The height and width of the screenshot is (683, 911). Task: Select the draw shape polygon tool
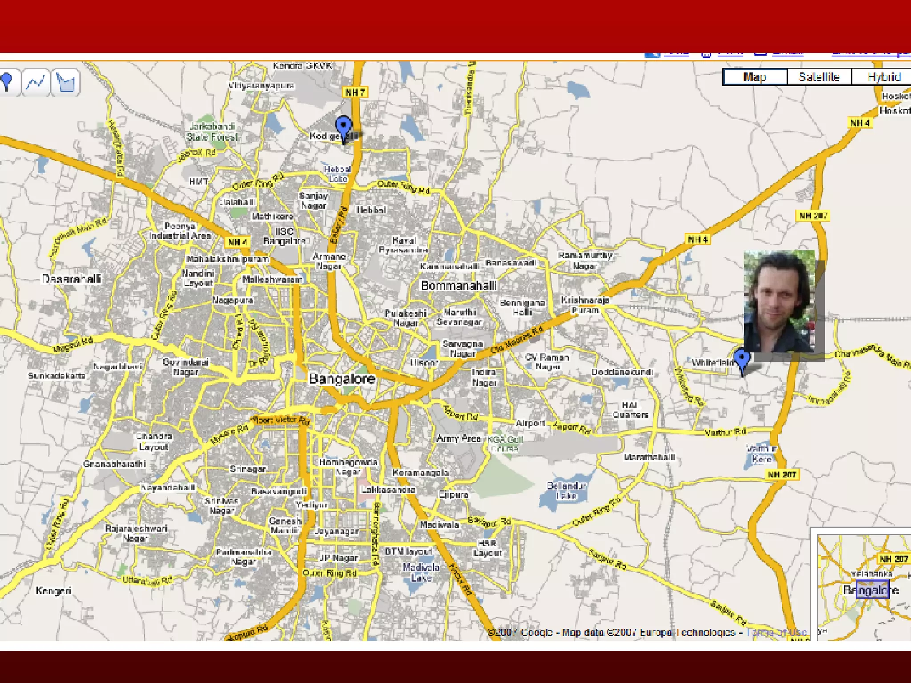(x=65, y=83)
